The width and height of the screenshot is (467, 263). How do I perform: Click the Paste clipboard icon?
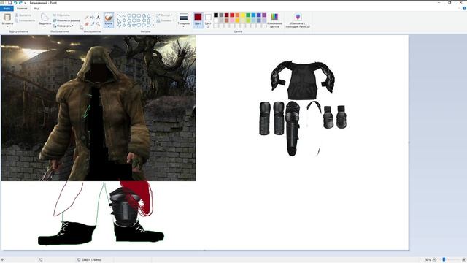pos(7,18)
